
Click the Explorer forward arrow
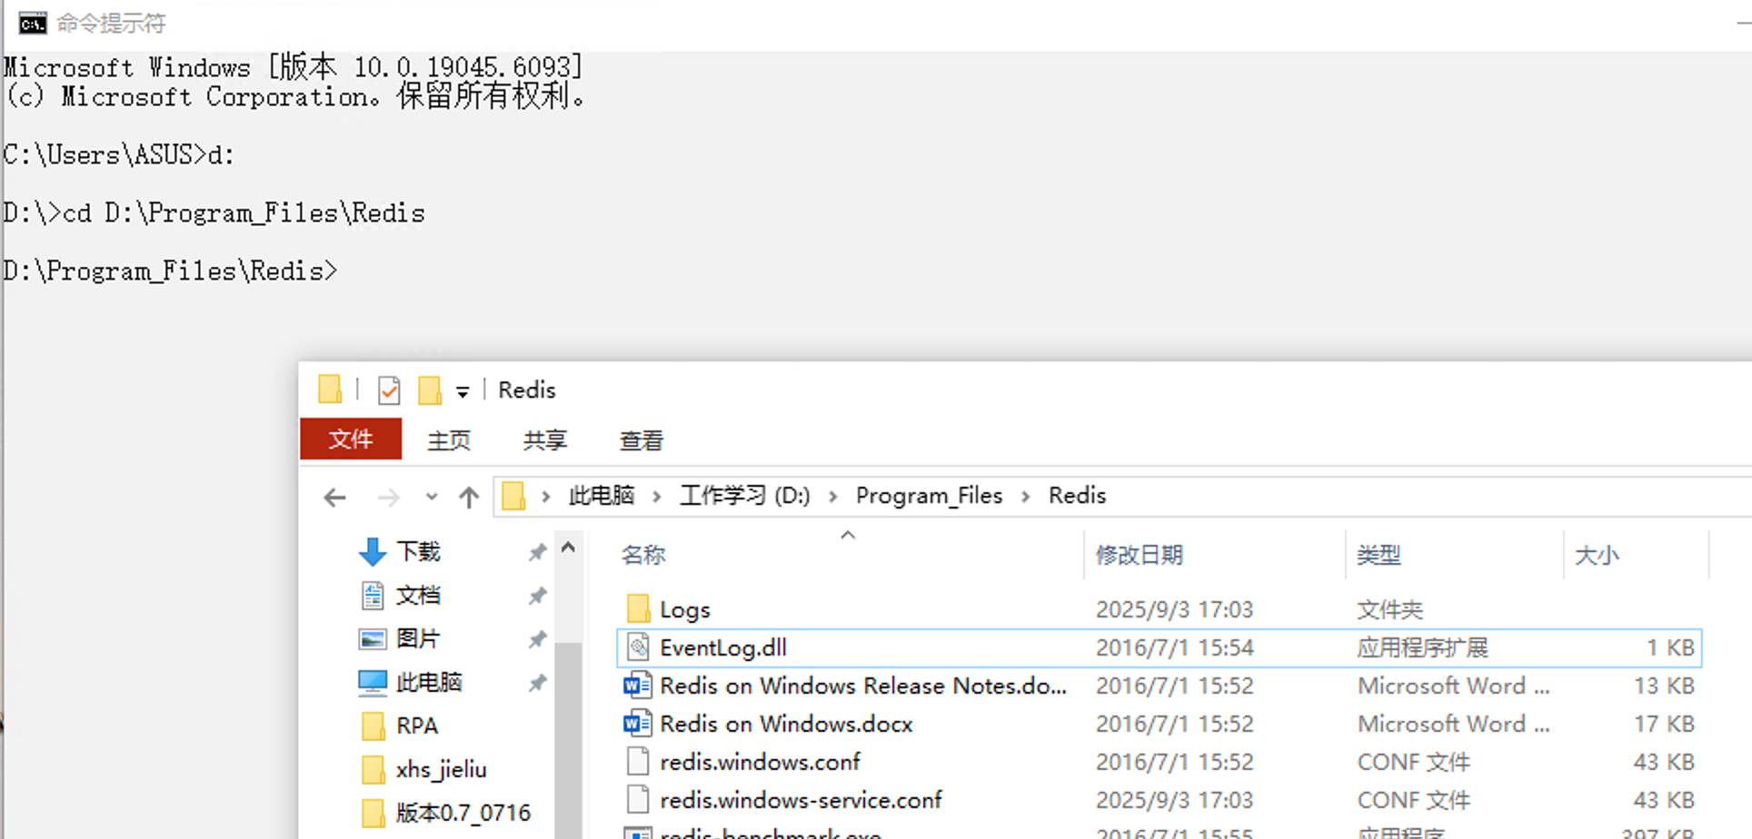coord(388,497)
